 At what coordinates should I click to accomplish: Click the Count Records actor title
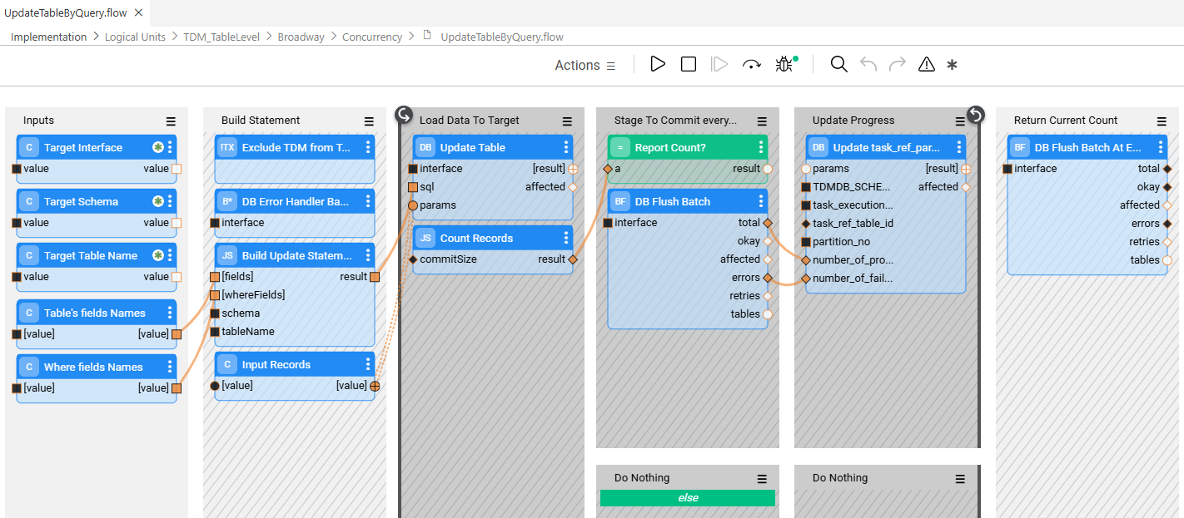point(476,238)
